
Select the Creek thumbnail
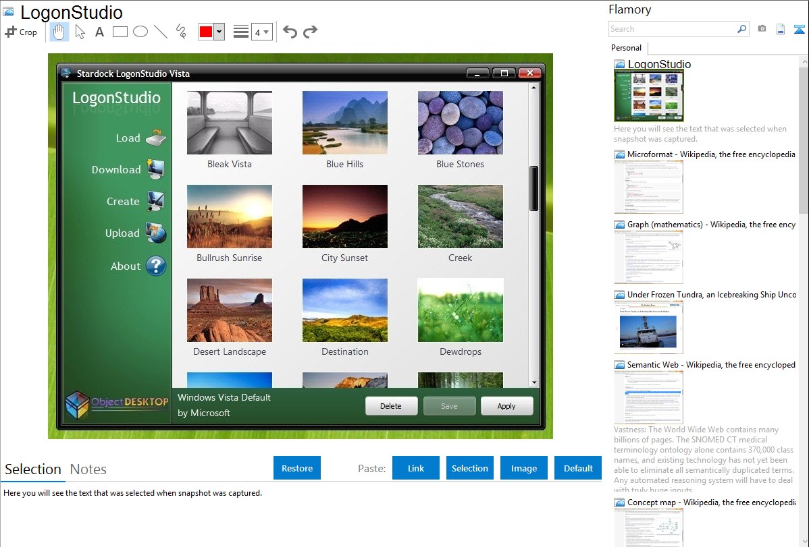point(461,217)
